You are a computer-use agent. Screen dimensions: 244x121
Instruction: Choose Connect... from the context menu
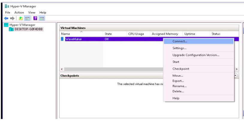pyautogui.click(x=180, y=41)
